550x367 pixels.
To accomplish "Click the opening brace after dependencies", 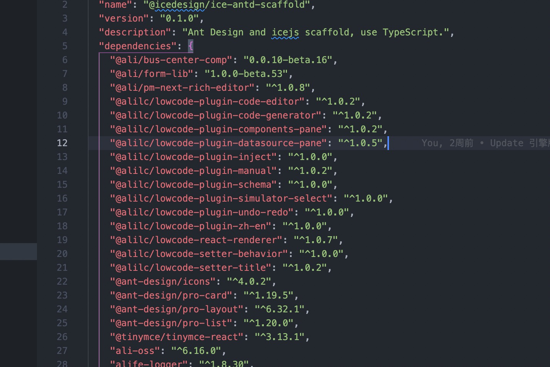I will (191, 46).
